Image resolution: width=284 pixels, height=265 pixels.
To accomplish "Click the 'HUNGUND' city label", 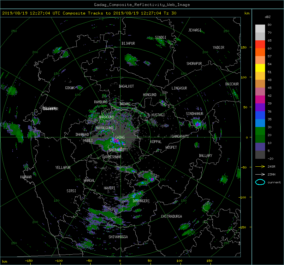I will click(150, 95).
